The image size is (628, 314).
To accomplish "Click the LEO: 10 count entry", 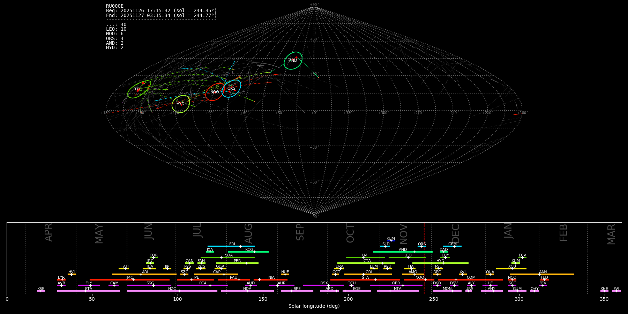I will point(116,29).
